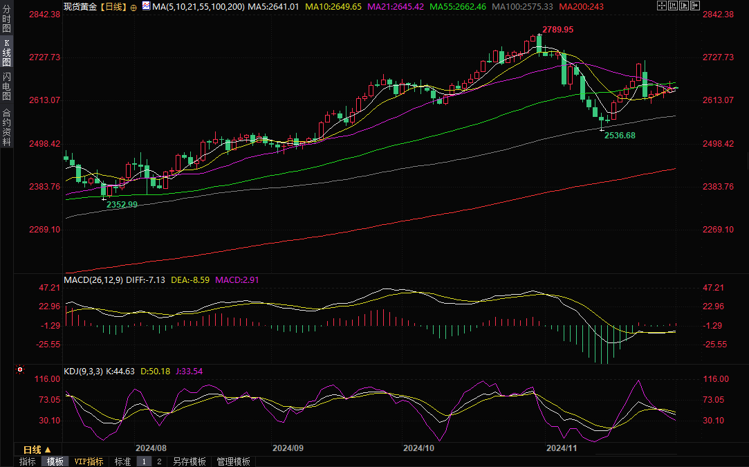The image size is (749, 467).
Task: Open 管理模板 template manager
Action: [234, 461]
